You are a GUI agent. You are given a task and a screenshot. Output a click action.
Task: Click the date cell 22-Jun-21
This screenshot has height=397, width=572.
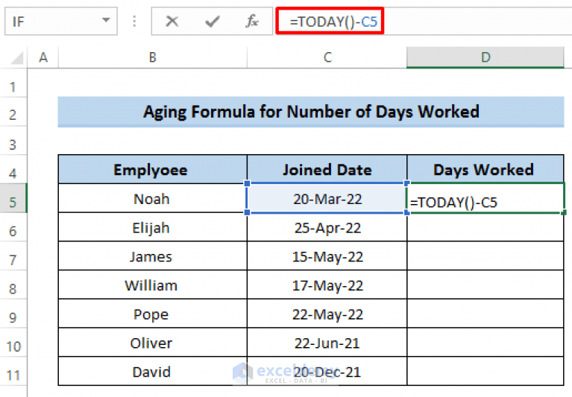pos(327,343)
